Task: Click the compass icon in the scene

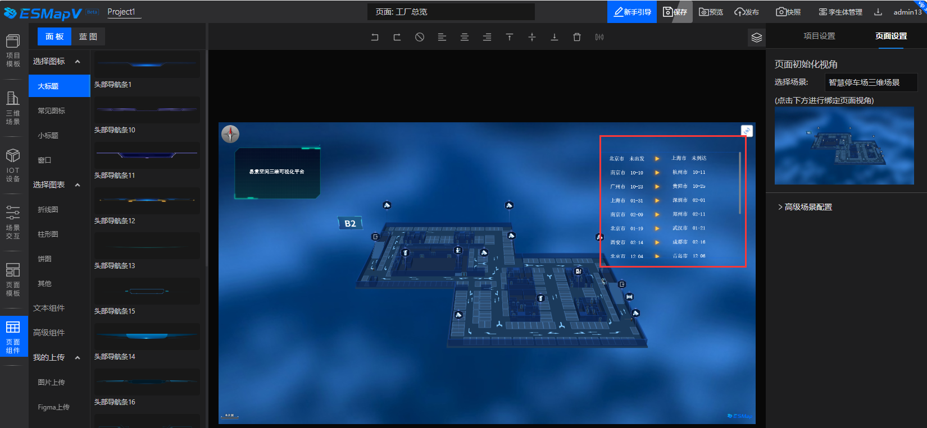Action: (230, 134)
